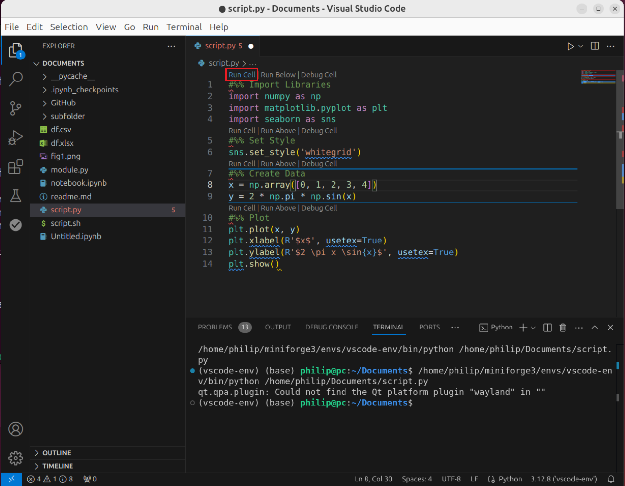This screenshot has width=625, height=486.
Task: Open the Extensions view
Action: [x=16, y=167]
